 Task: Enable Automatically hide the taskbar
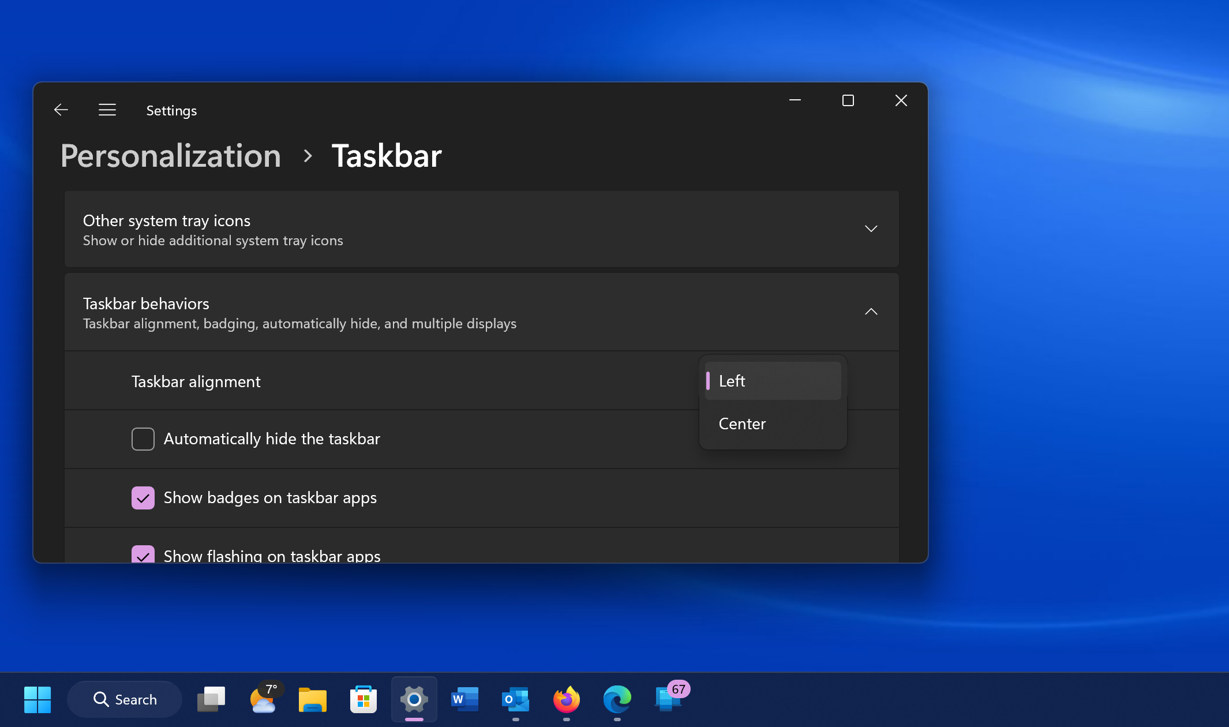(143, 439)
